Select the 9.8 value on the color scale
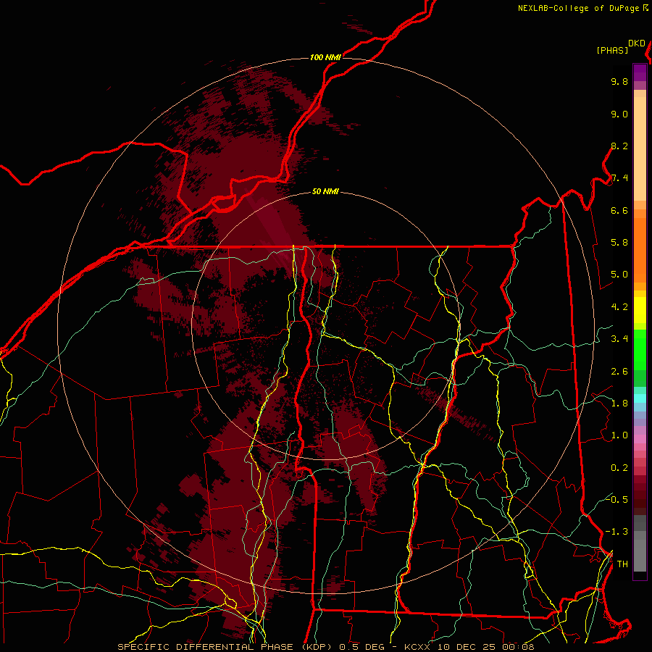The image size is (652, 652). [619, 82]
